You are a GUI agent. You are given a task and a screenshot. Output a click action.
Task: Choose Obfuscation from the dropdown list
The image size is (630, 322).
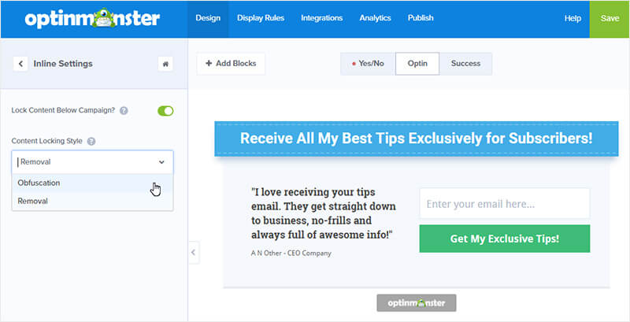pyautogui.click(x=92, y=183)
